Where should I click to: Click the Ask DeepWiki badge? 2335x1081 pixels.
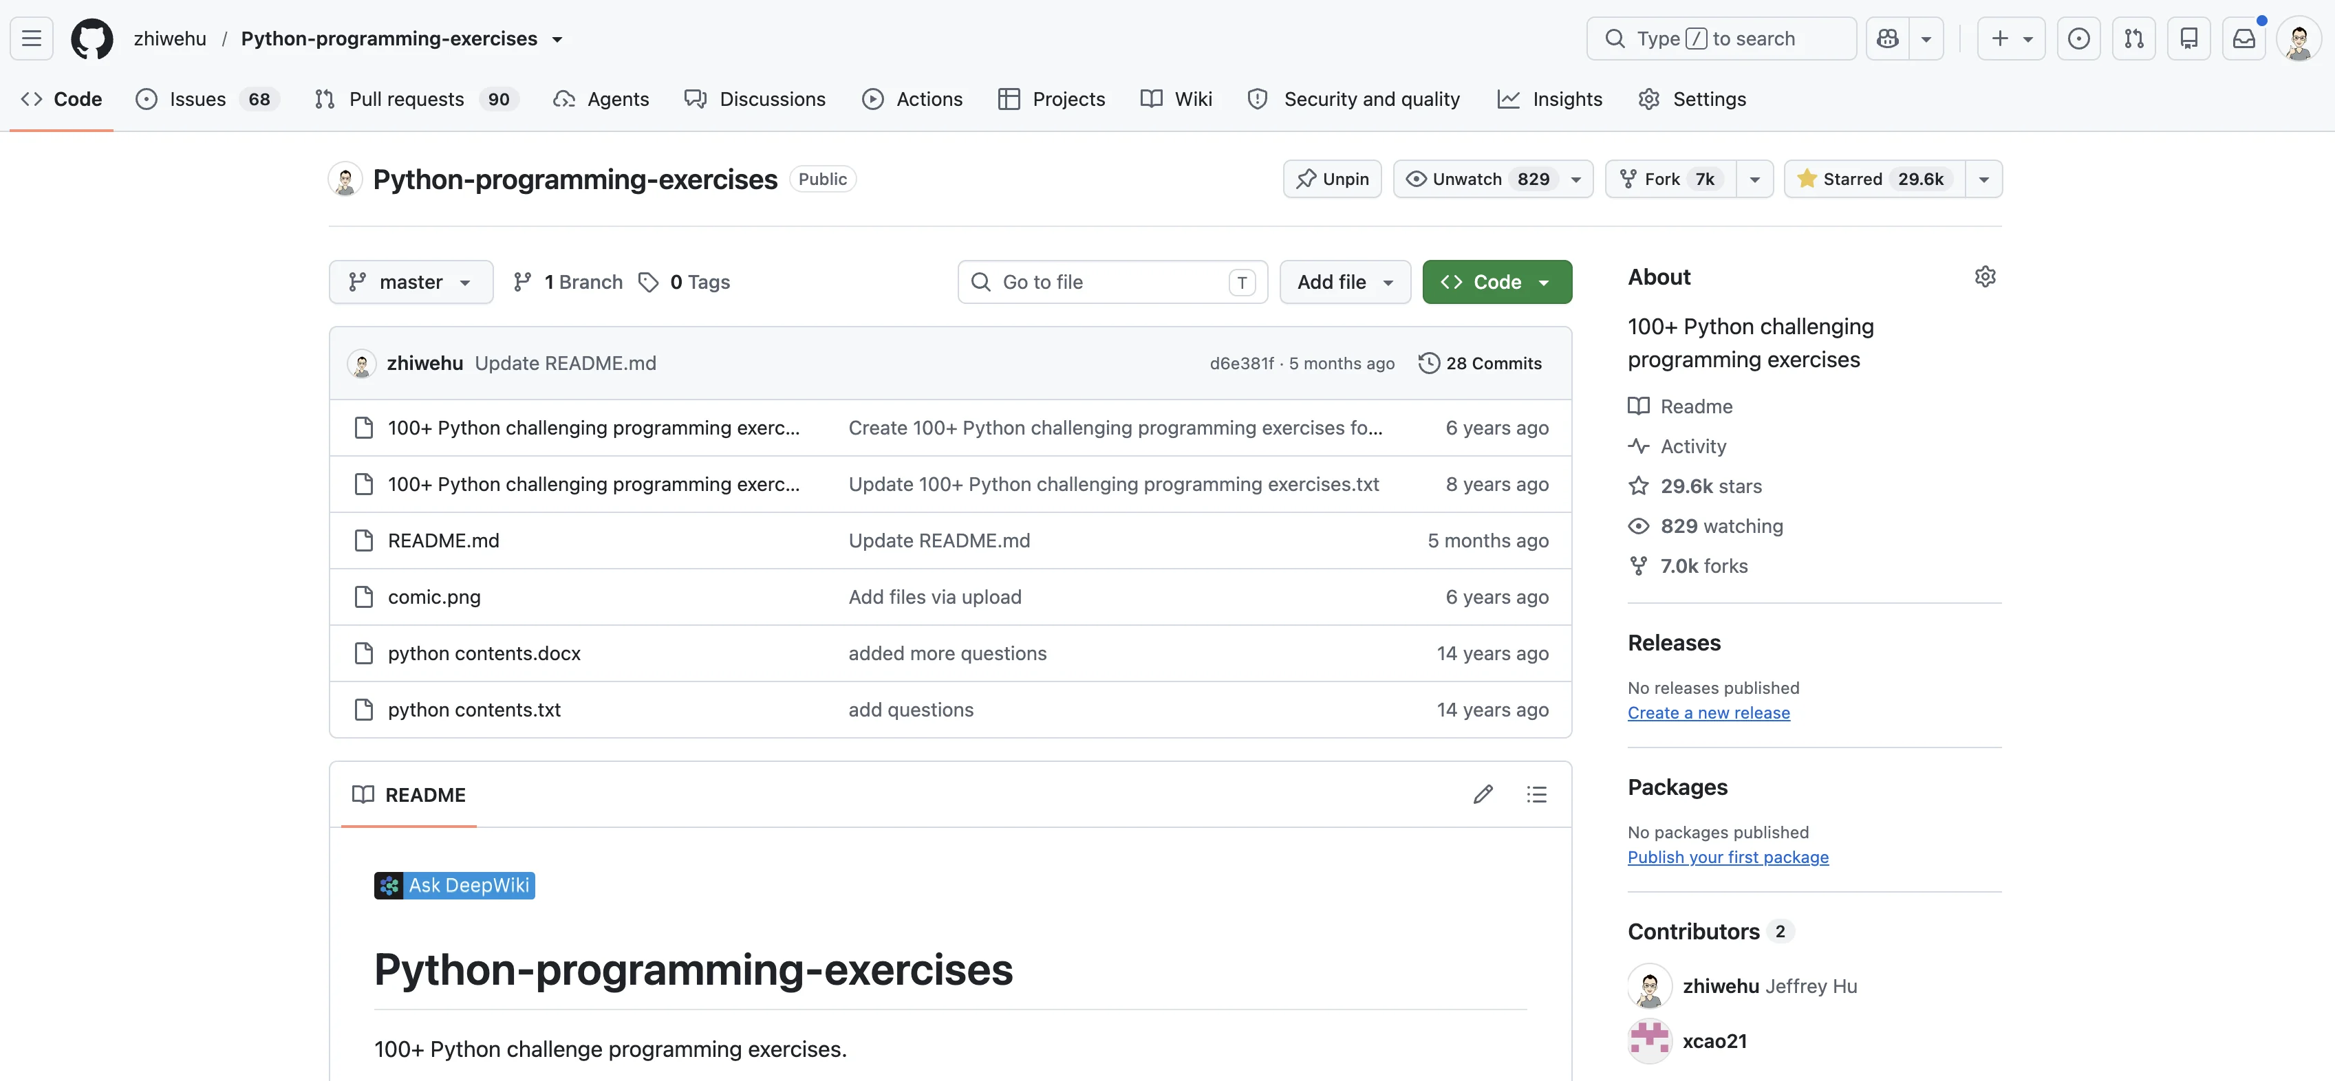point(454,885)
